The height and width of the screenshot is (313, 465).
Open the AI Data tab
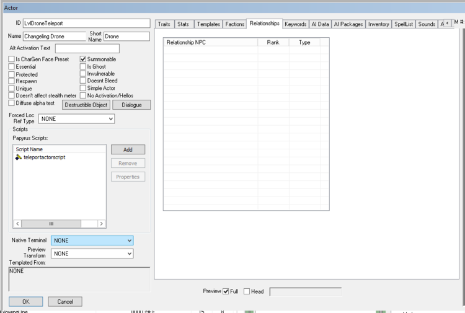coord(320,24)
